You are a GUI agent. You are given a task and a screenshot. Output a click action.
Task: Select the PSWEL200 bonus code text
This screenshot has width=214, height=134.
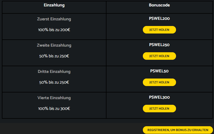(x=159, y=19)
